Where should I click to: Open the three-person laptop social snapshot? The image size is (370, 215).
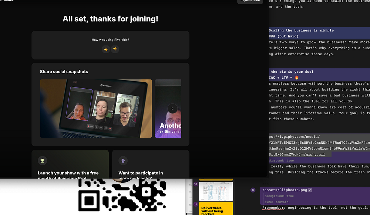(96, 109)
